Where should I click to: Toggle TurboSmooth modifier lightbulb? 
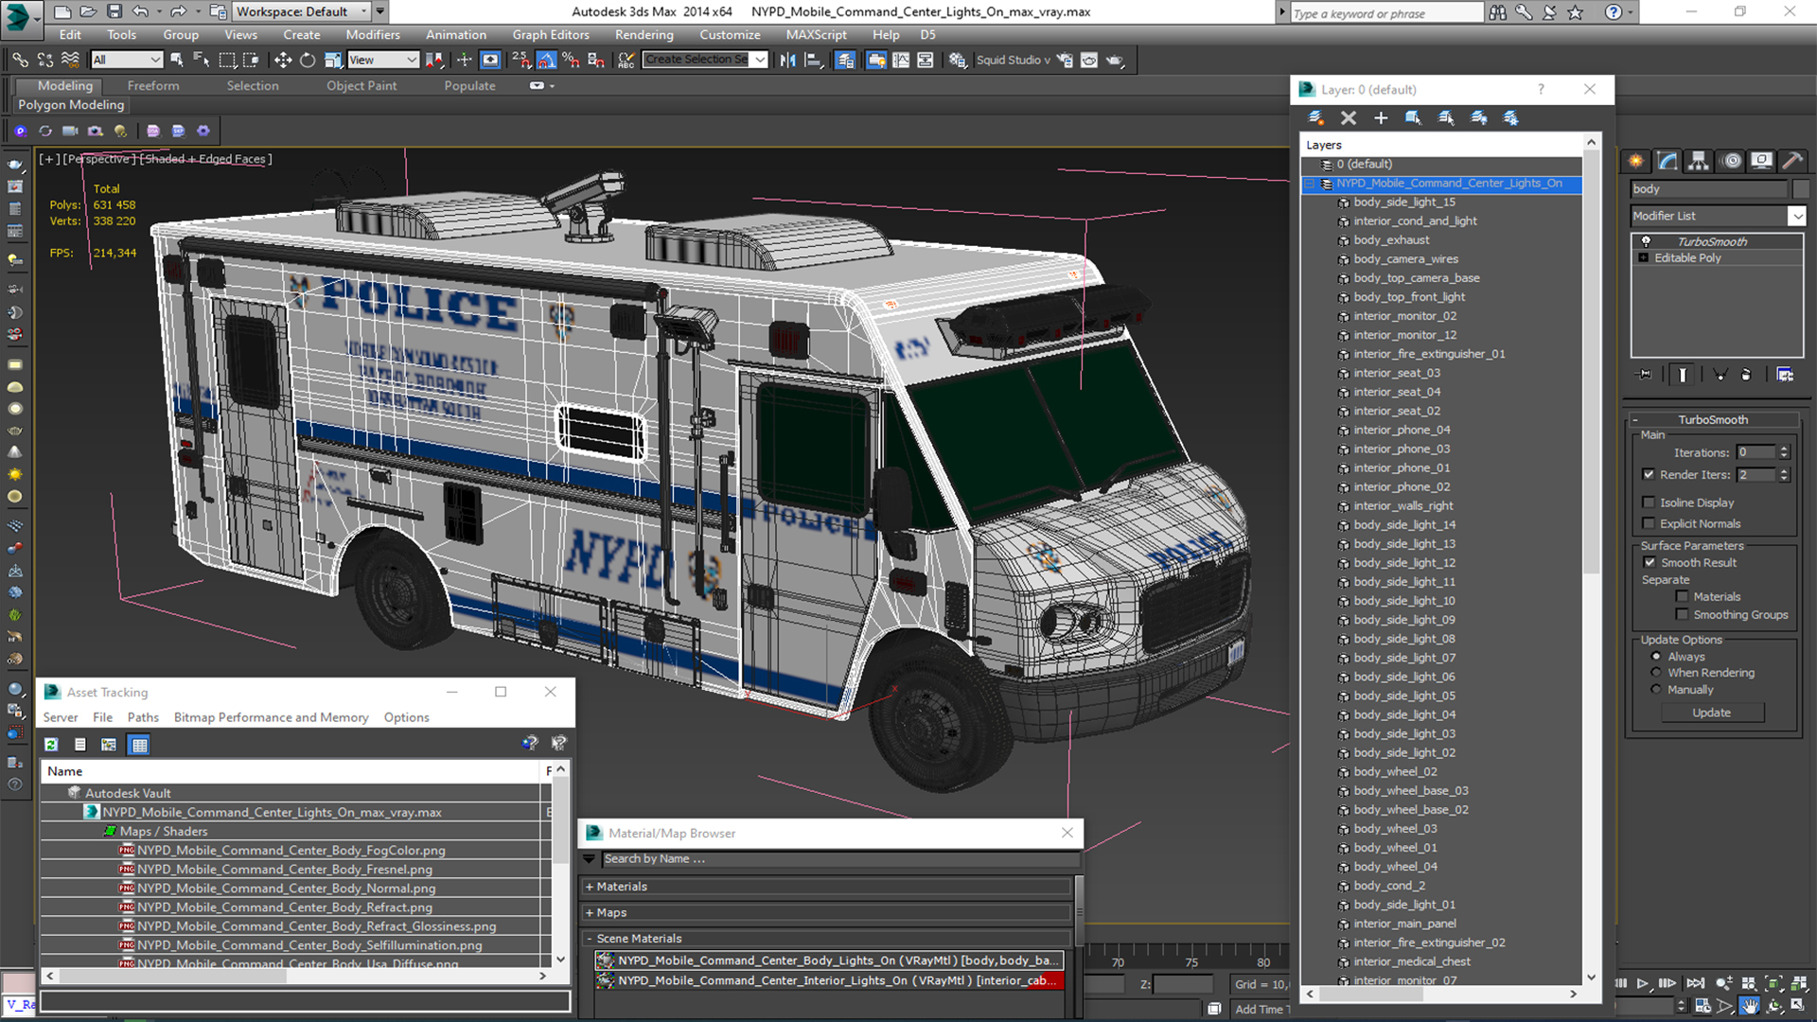pyautogui.click(x=1646, y=241)
